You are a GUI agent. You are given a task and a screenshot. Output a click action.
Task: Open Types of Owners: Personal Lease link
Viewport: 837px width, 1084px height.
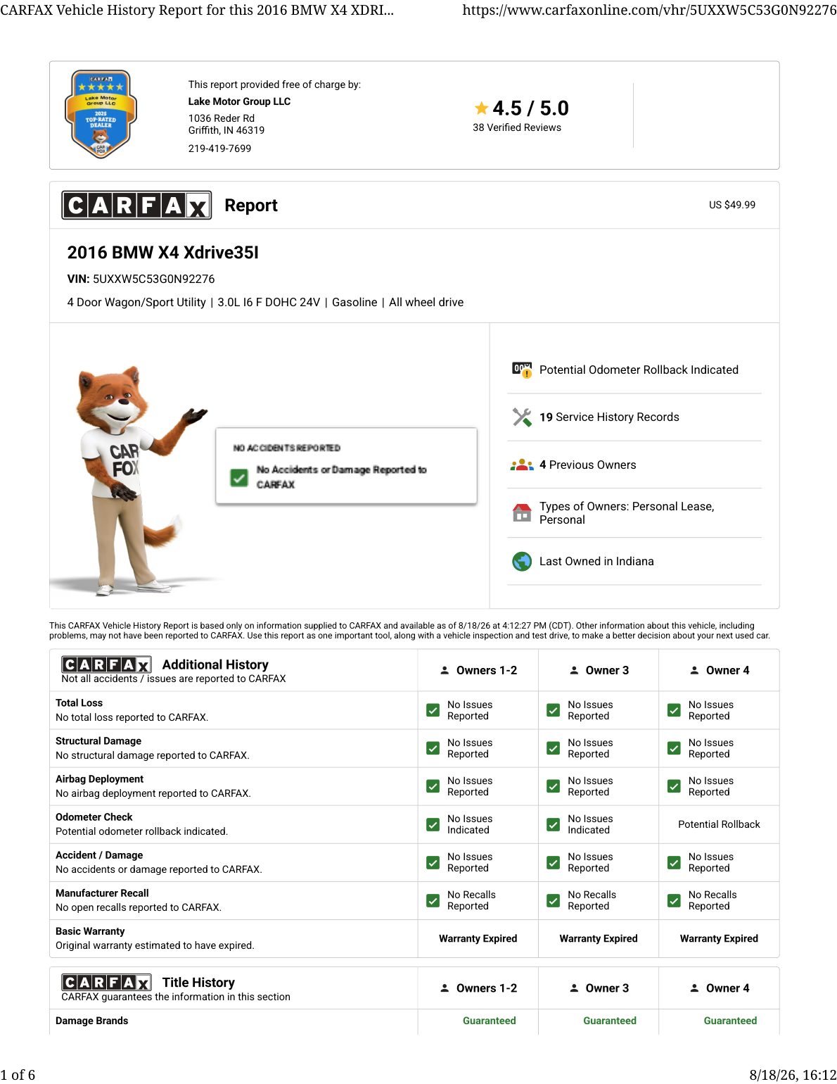[x=627, y=513]
